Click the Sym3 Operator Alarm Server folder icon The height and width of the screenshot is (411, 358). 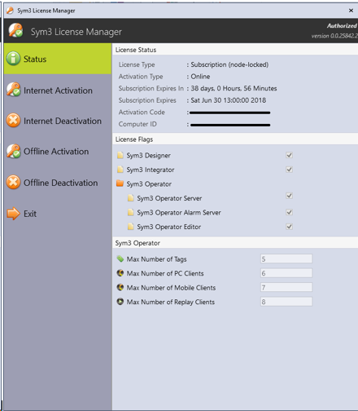(x=130, y=212)
